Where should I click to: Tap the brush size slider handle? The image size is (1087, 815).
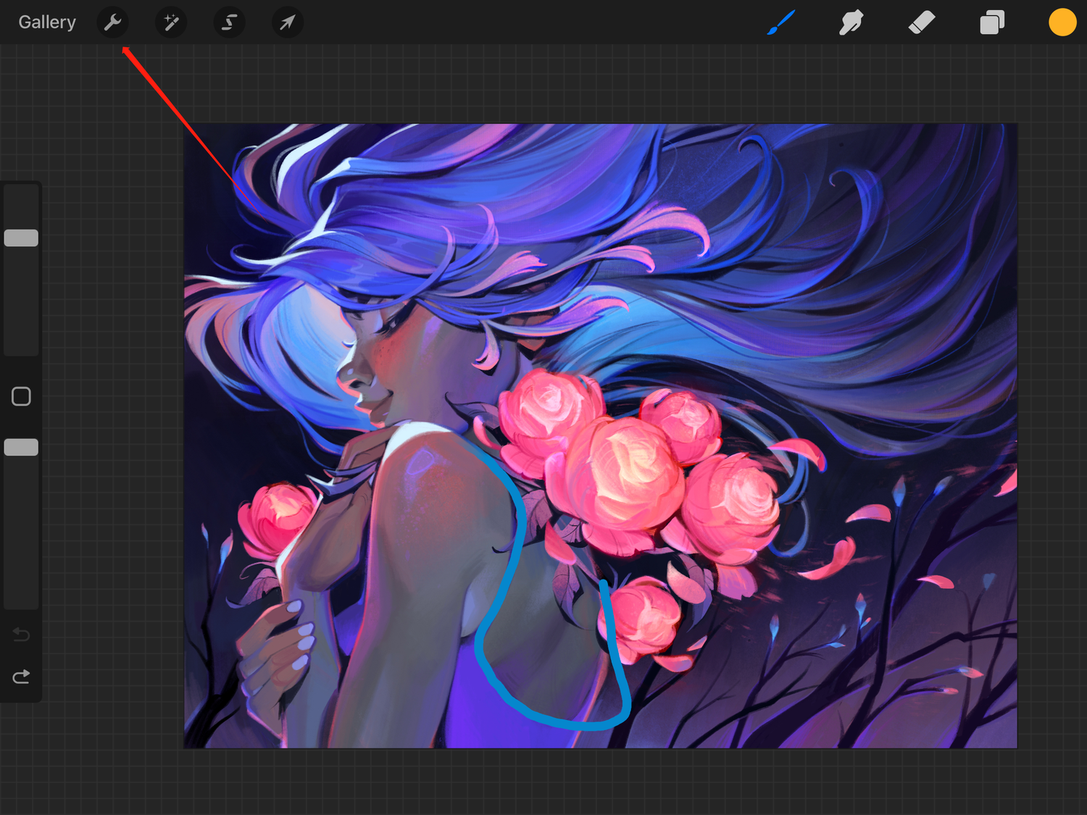[21, 237]
